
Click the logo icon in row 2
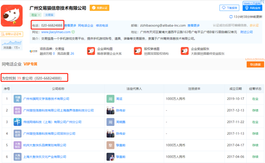17,110
